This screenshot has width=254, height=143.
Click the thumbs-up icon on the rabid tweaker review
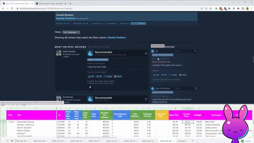point(90,53)
